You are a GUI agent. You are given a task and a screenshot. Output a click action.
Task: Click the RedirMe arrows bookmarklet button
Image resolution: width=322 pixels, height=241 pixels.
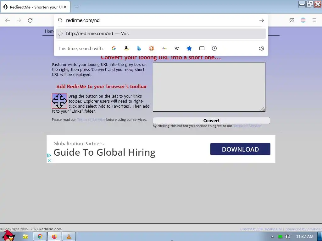tap(59, 101)
